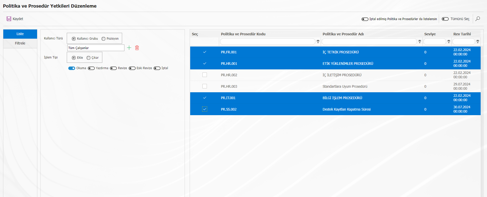Image resolution: width=487 pixels, height=197 pixels.
Task: Turn off the Okuma permission switch
Action: pos(72,68)
